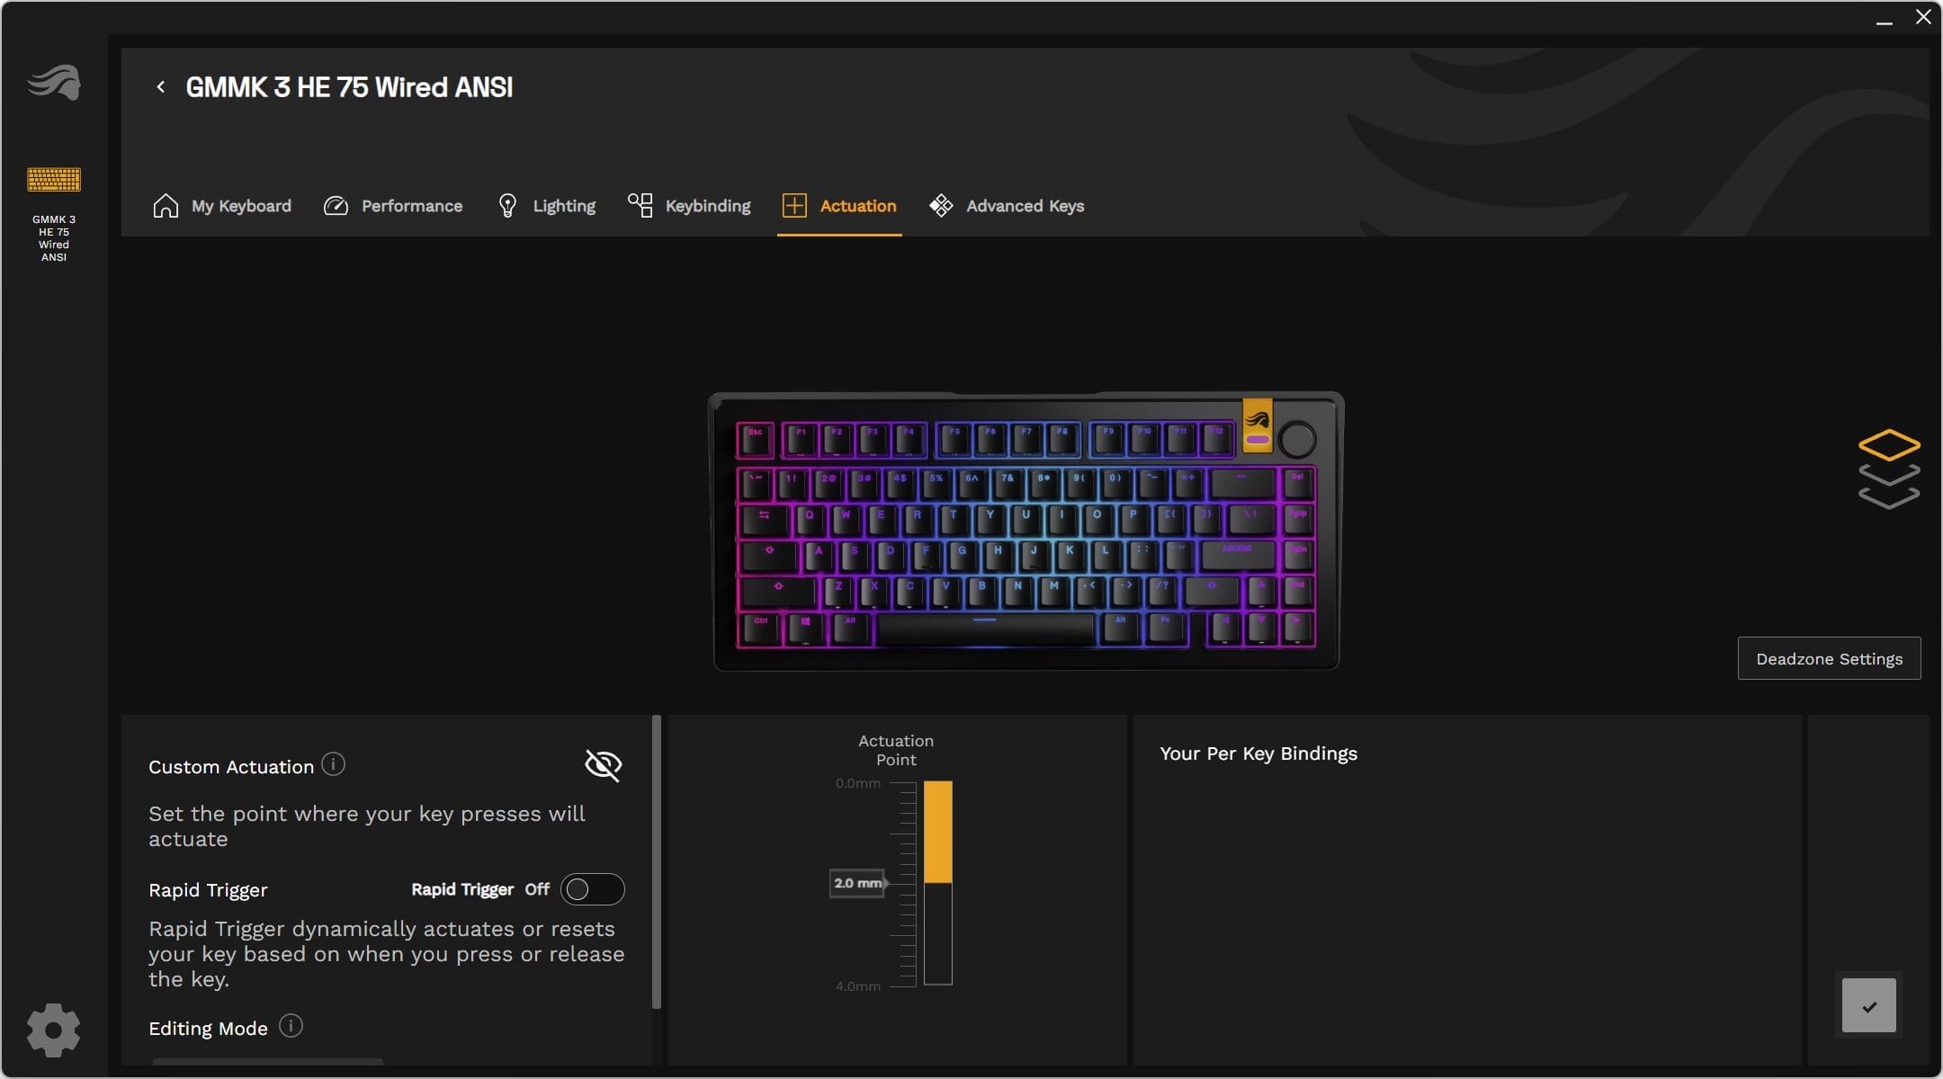Image resolution: width=1943 pixels, height=1079 pixels.
Task: Toggle Rapid Trigger switch on
Action: coord(592,889)
